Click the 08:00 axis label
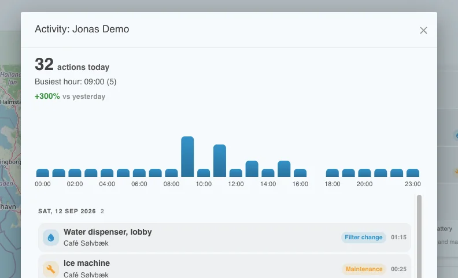Viewport: 458px width, 278px height. point(171,184)
